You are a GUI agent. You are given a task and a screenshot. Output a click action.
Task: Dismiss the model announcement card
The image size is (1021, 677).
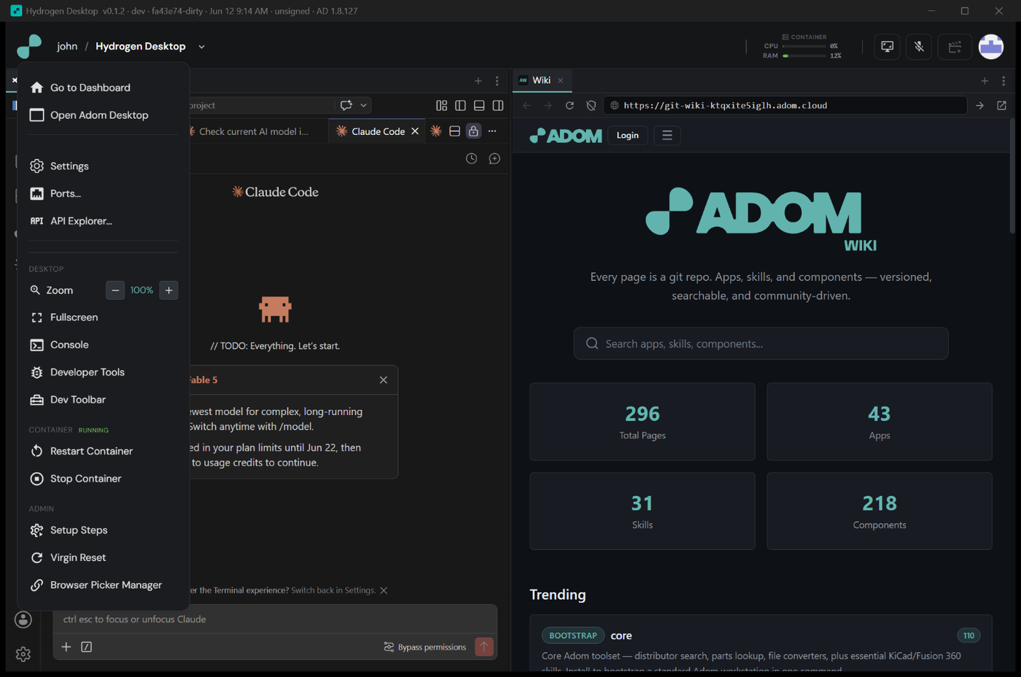click(x=384, y=380)
